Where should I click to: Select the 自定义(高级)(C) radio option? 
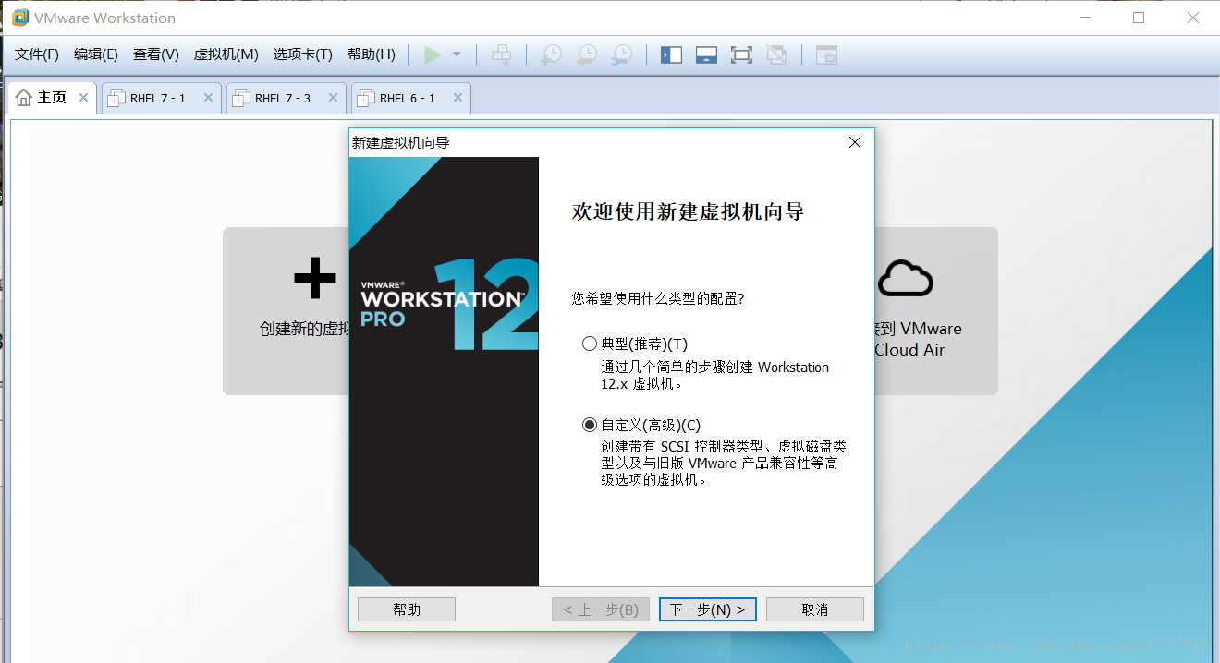tap(590, 425)
